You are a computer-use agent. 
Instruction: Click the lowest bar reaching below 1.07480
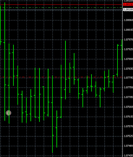[x=52, y=114]
